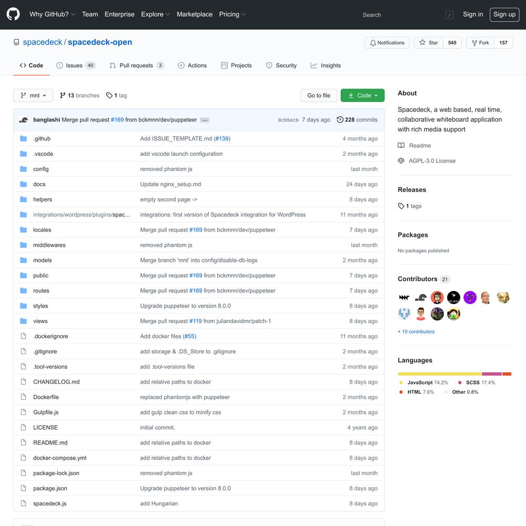526x526 pixels.
Task: Click the fork icon in Fork button
Action: [x=474, y=43]
